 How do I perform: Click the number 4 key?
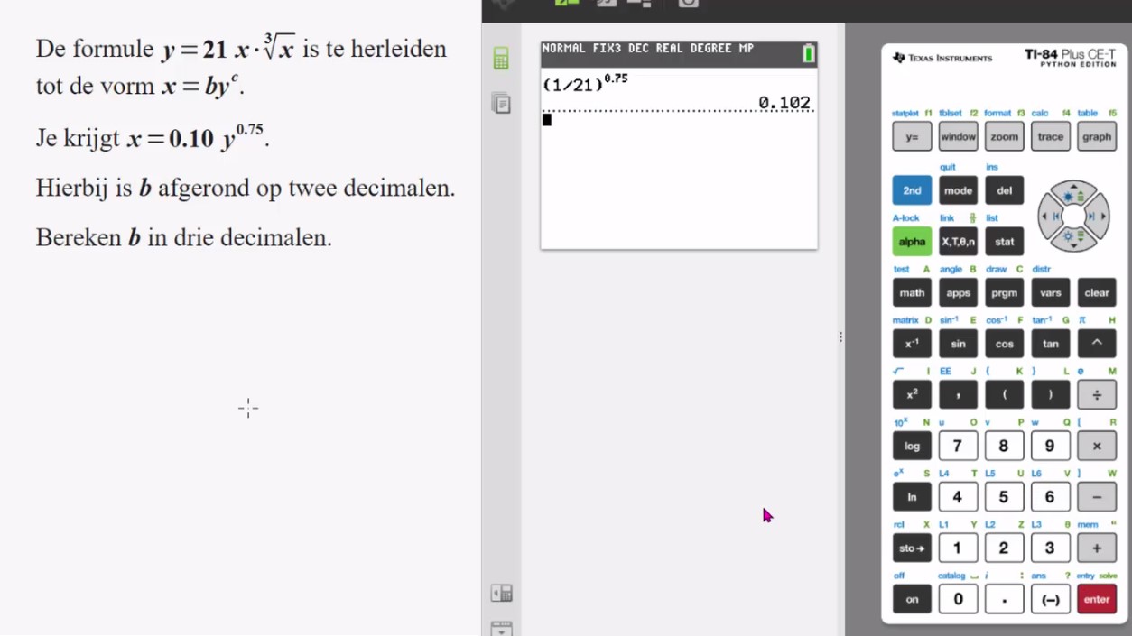tap(958, 497)
